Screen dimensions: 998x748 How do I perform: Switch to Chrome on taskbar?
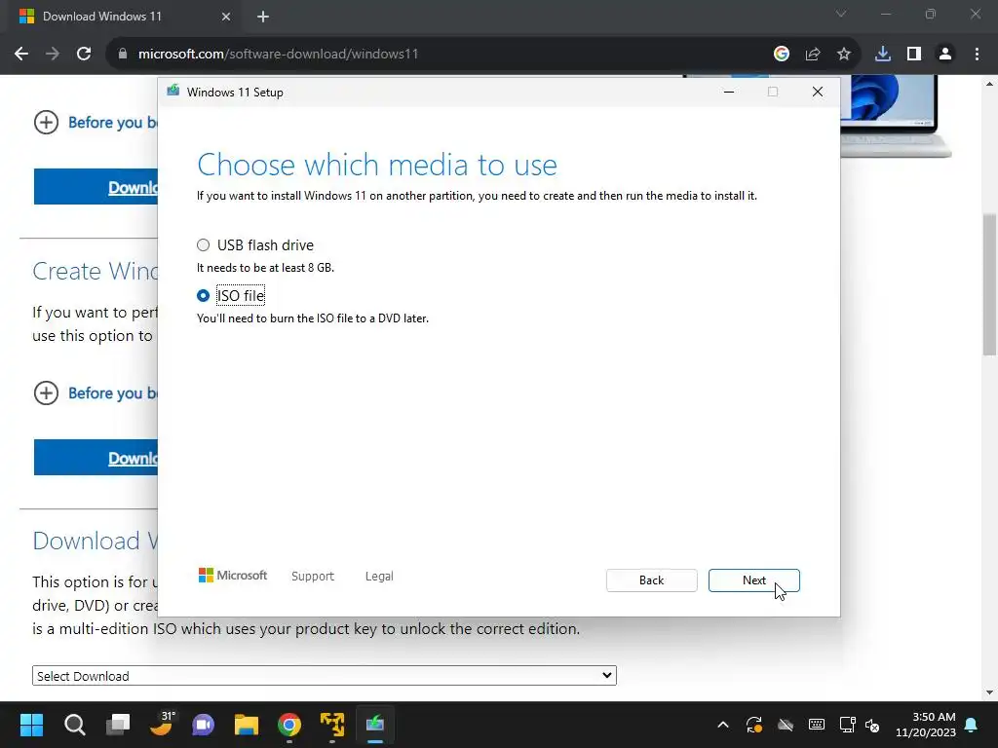click(x=289, y=725)
